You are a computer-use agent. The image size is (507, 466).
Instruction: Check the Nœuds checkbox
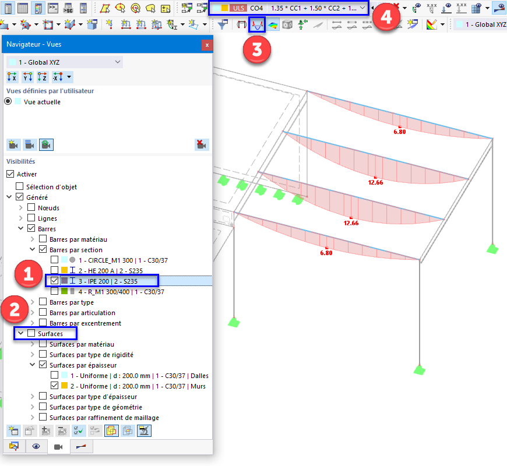pyautogui.click(x=31, y=207)
